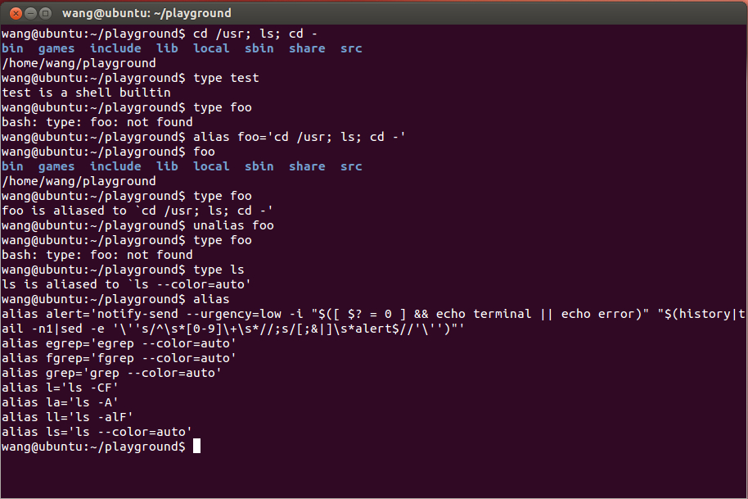Click the 'type ls' command text
The width and height of the screenshot is (748, 499).
(219, 270)
